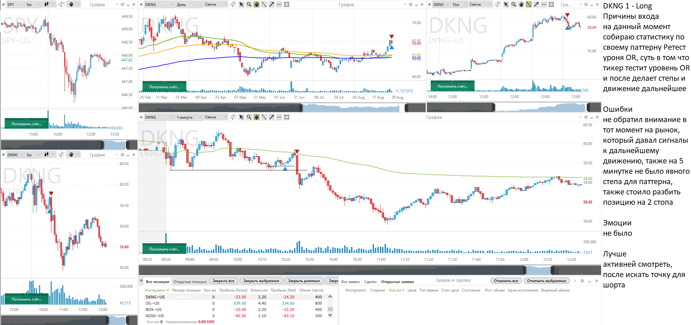Viewport: 691px width, 325px height.
Task: Toggle the link radio of DKNG 5m chart
Action: 3,155
